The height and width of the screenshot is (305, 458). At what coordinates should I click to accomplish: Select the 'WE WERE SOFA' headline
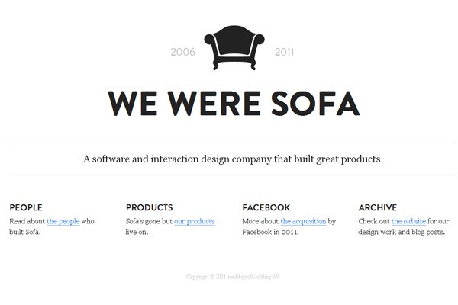click(234, 104)
